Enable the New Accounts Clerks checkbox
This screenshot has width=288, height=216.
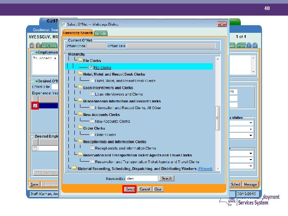click(x=92, y=121)
